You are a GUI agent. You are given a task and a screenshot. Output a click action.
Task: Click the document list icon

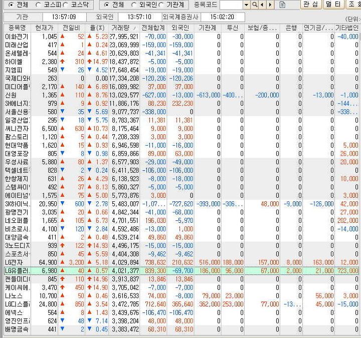coord(282,5)
